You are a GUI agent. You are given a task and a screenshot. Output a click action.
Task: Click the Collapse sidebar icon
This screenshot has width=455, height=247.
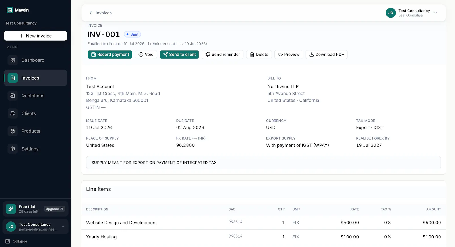click(8, 241)
